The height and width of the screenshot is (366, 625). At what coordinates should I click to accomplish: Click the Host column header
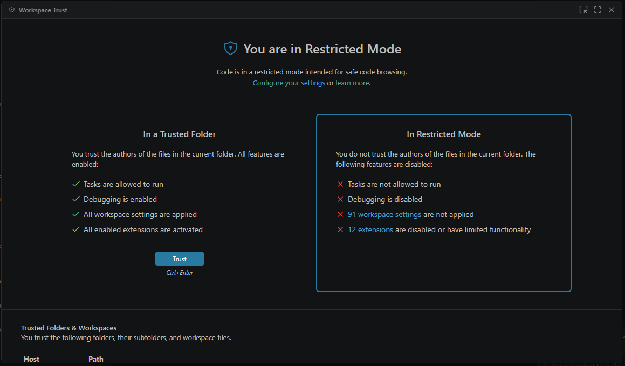tap(31, 359)
